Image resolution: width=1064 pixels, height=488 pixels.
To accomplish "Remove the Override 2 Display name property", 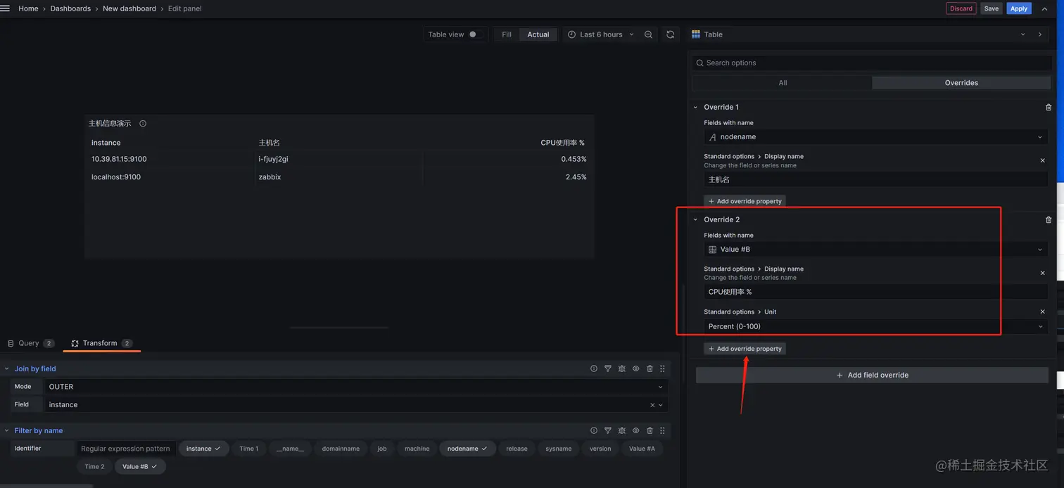I will coord(1043,274).
